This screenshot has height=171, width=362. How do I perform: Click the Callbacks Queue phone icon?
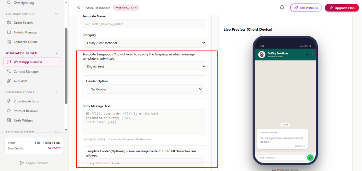[9, 42]
